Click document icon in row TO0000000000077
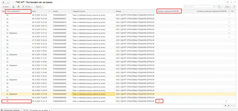This screenshot has width=238, height=111. (7, 19)
